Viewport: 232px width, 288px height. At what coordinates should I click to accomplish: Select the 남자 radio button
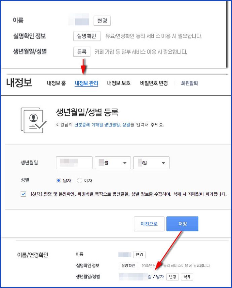tap(59, 180)
